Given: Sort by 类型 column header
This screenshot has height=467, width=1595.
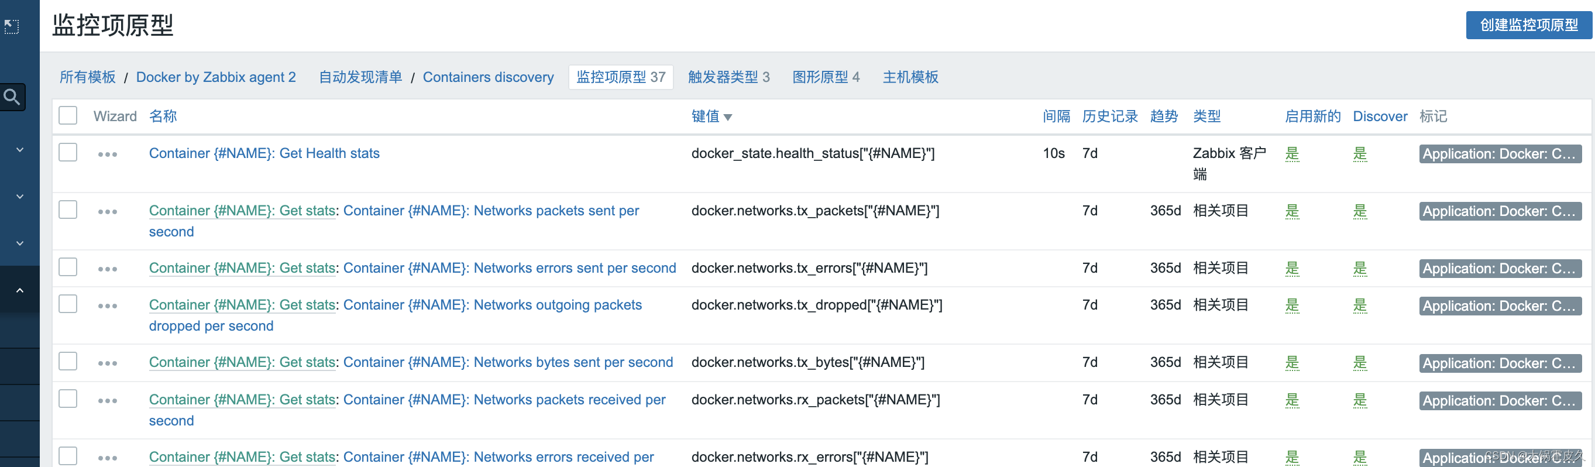Looking at the screenshot, I should tap(1206, 116).
